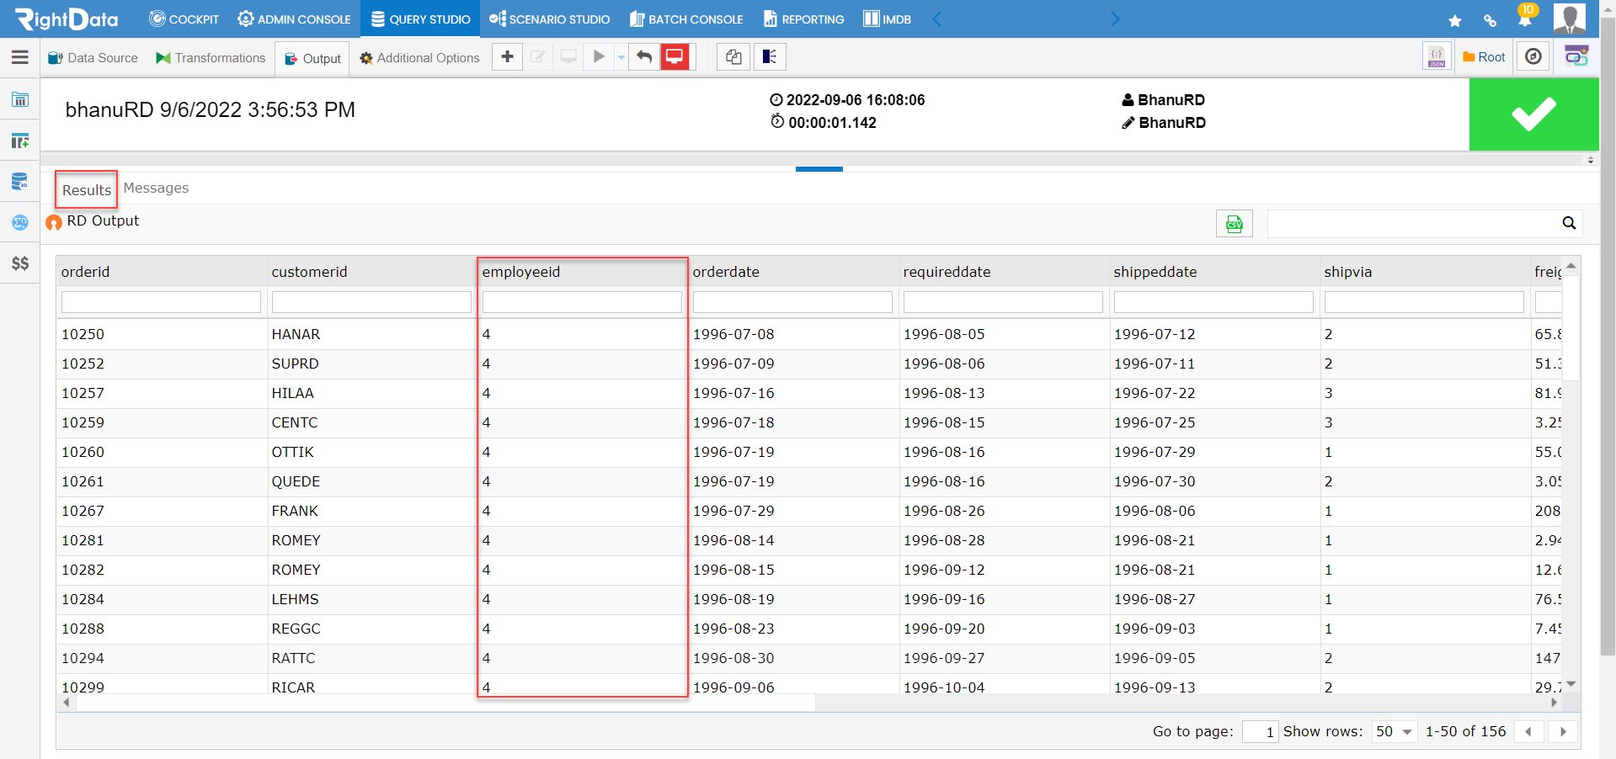Open the IMDB menu
The height and width of the screenshot is (759, 1616).
[x=887, y=19]
